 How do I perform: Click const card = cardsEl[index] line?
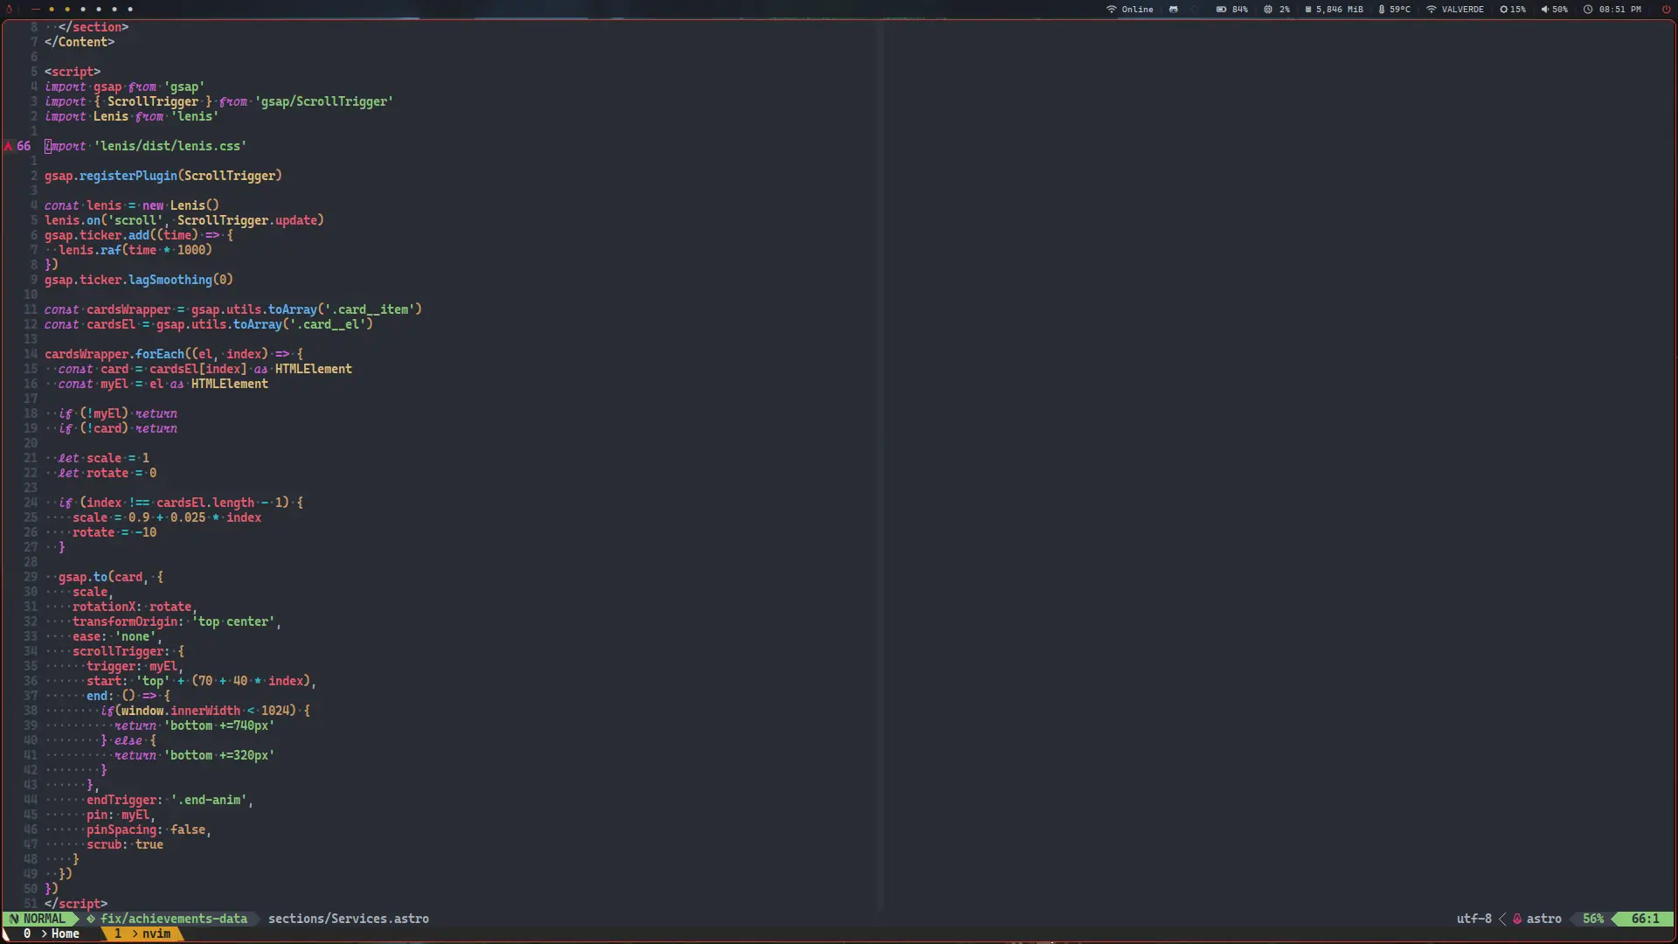[x=205, y=369]
